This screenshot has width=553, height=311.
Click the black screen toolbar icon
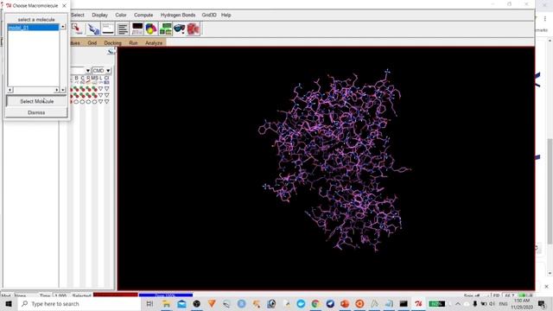(x=137, y=29)
